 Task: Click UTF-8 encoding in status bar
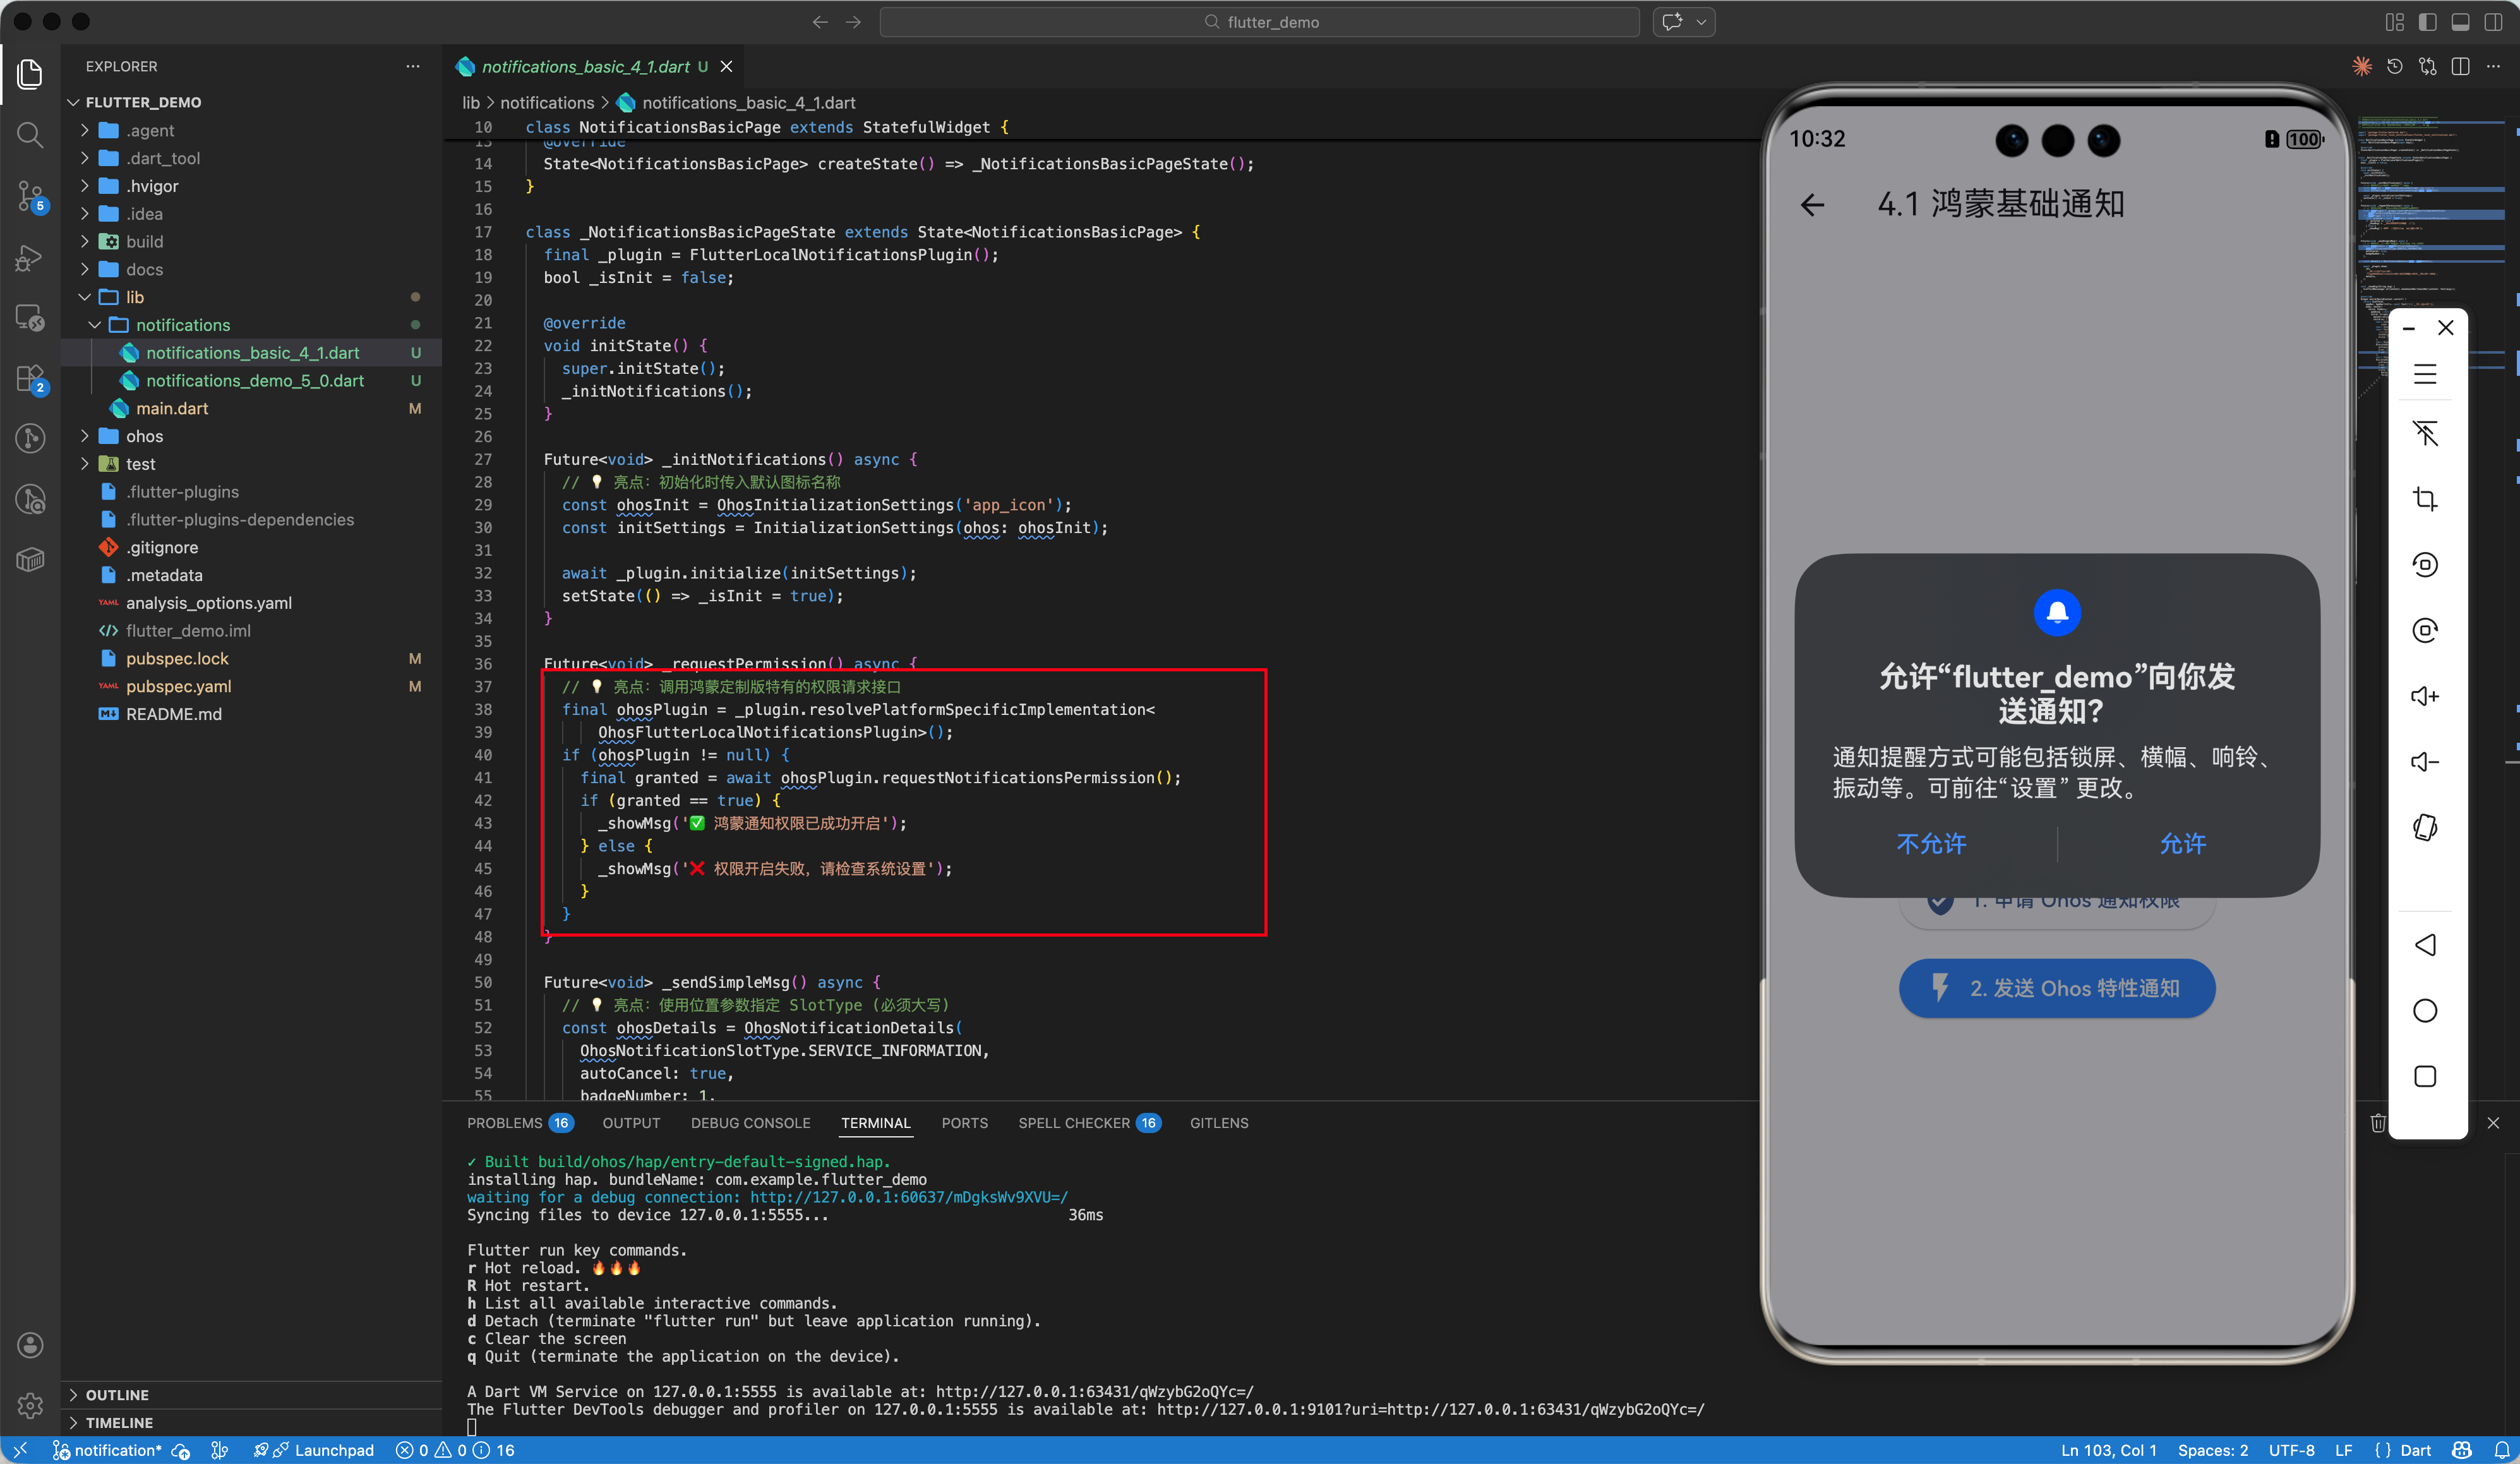[2291, 1450]
